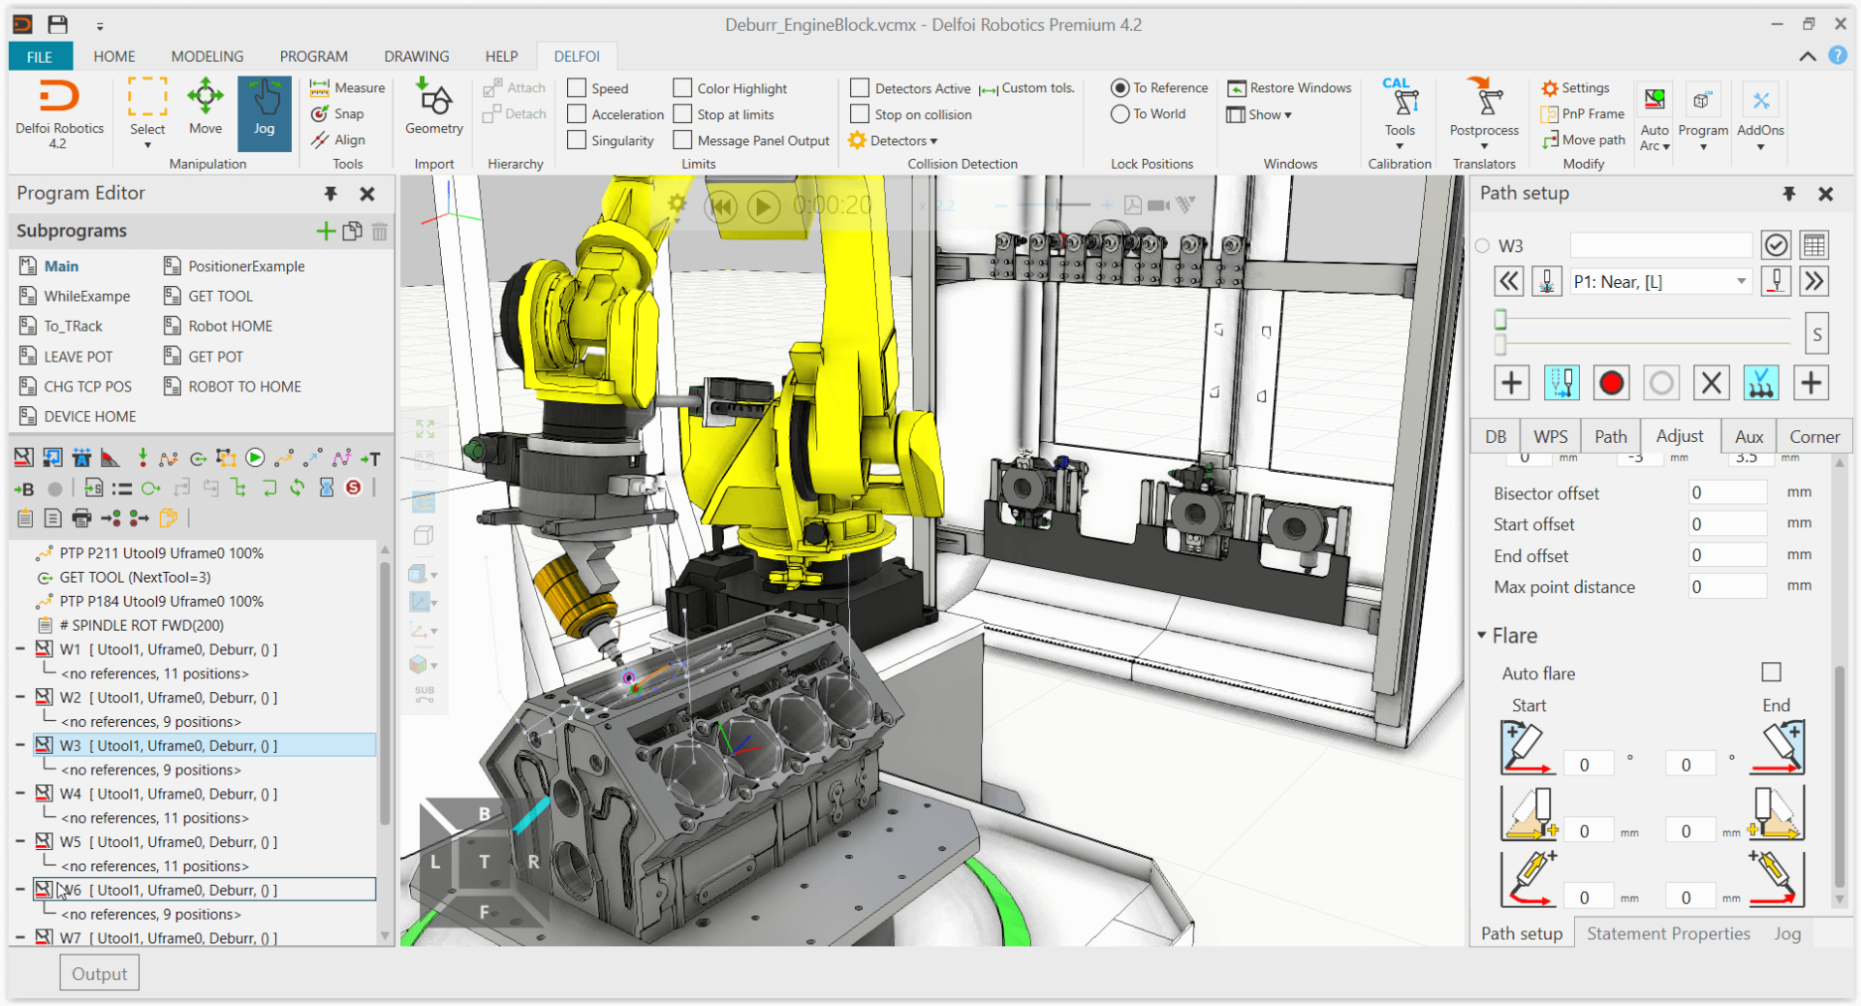This screenshot has width=1861, height=1006.
Task: Rewind the simulation to start
Action: (721, 206)
